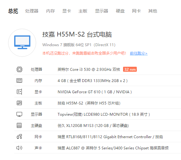Click the 32 nm orange badge
The image size is (181, 160).
point(130,69)
